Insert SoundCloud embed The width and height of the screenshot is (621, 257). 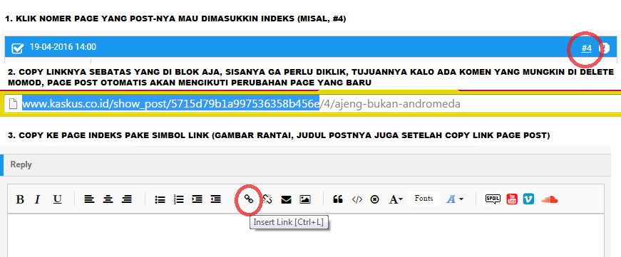click(x=549, y=199)
